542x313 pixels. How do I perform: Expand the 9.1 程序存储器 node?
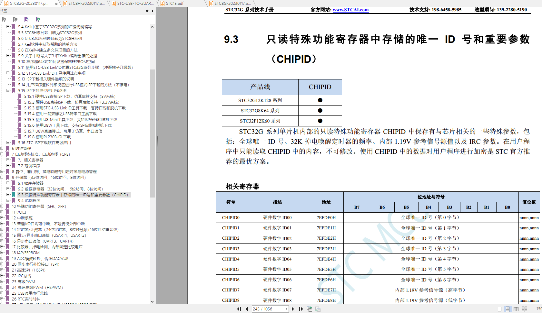coord(8,183)
